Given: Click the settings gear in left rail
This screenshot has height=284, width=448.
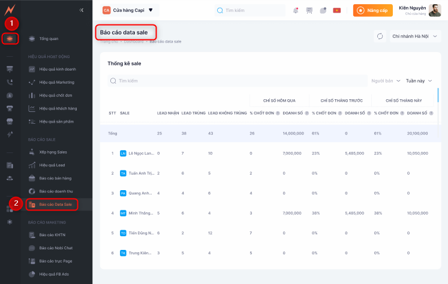Looking at the screenshot, I should 10,222.
